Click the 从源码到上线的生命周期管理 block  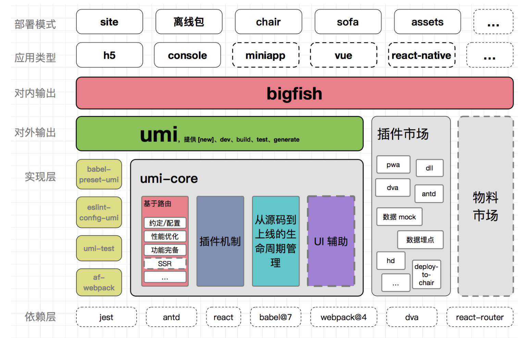point(276,241)
